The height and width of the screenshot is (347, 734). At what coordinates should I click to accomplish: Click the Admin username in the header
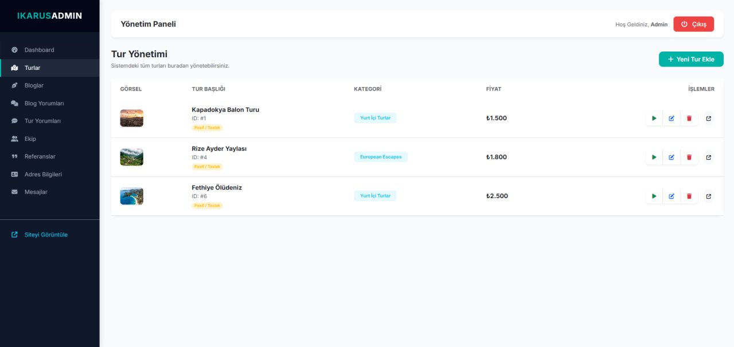pyautogui.click(x=659, y=25)
